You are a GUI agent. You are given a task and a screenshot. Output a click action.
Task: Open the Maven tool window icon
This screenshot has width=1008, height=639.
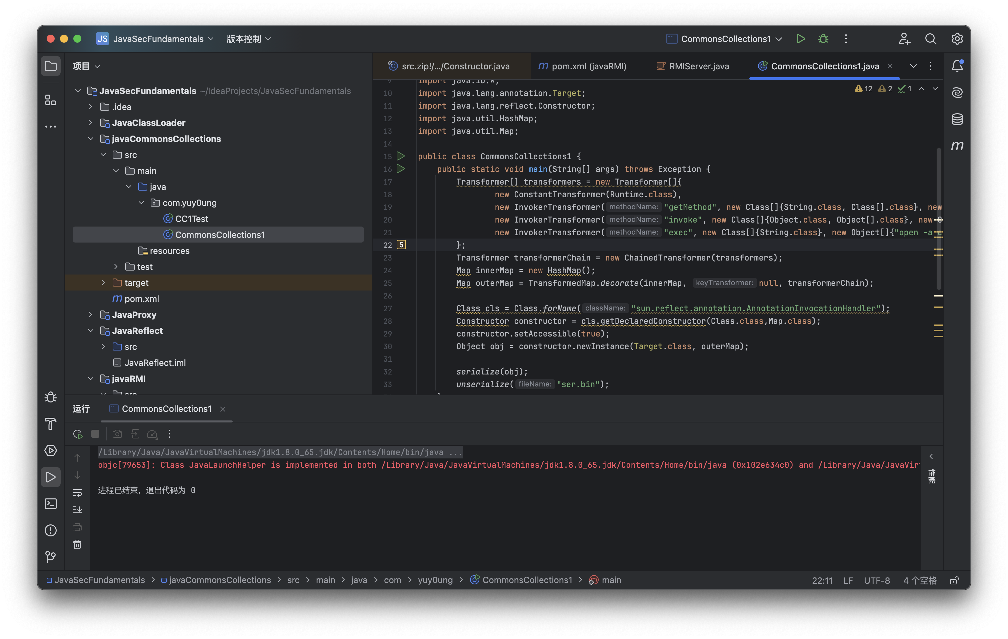point(957,146)
